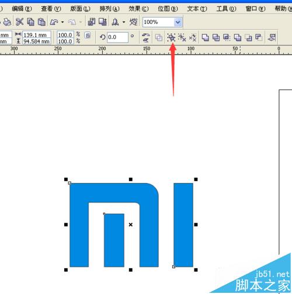
Task: Open the 窗口(W) menu
Action: click(x=255, y=9)
